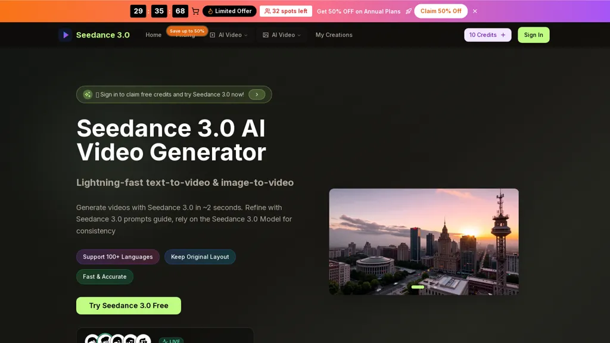This screenshot has width=610, height=343.
Task: Click the sparkle icon in sign-in pill
Action: pyautogui.click(x=88, y=95)
